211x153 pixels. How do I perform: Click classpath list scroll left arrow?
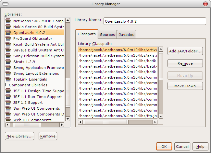click(81, 122)
